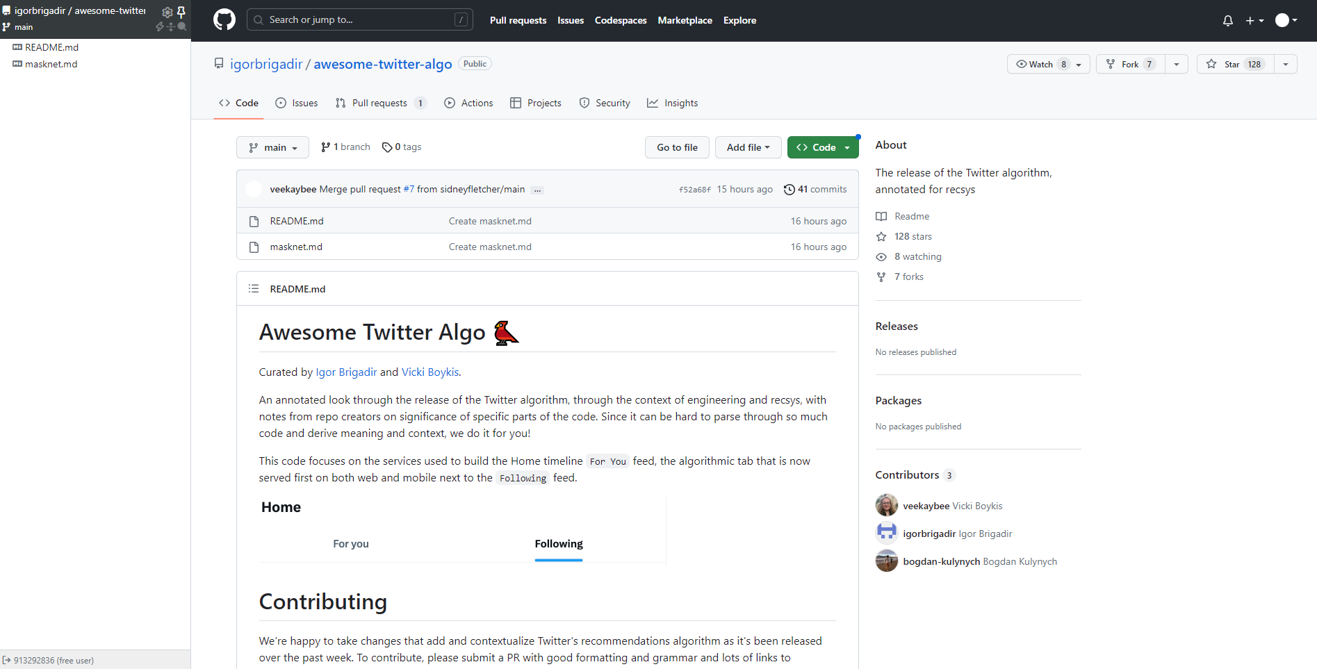Open the user avatar menu
Image resolution: width=1317 pixels, height=669 pixels.
point(1286,20)
